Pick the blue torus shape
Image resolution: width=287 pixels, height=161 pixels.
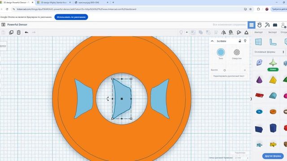point(259,111)
